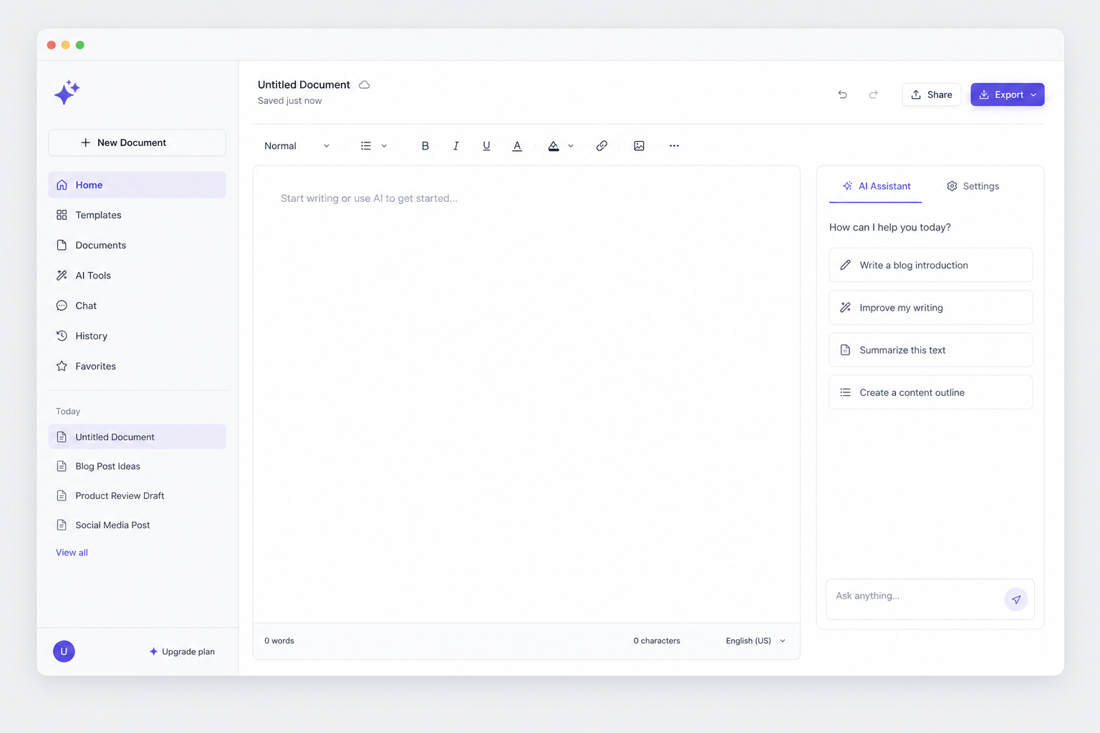Open the user avatar U
The image size is (1100, 733).
(x=64, y=651)
